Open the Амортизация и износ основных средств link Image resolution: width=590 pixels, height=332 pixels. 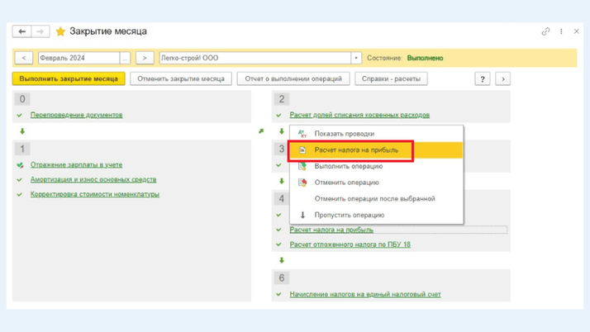pyautogui.click(x=93, y=179)
